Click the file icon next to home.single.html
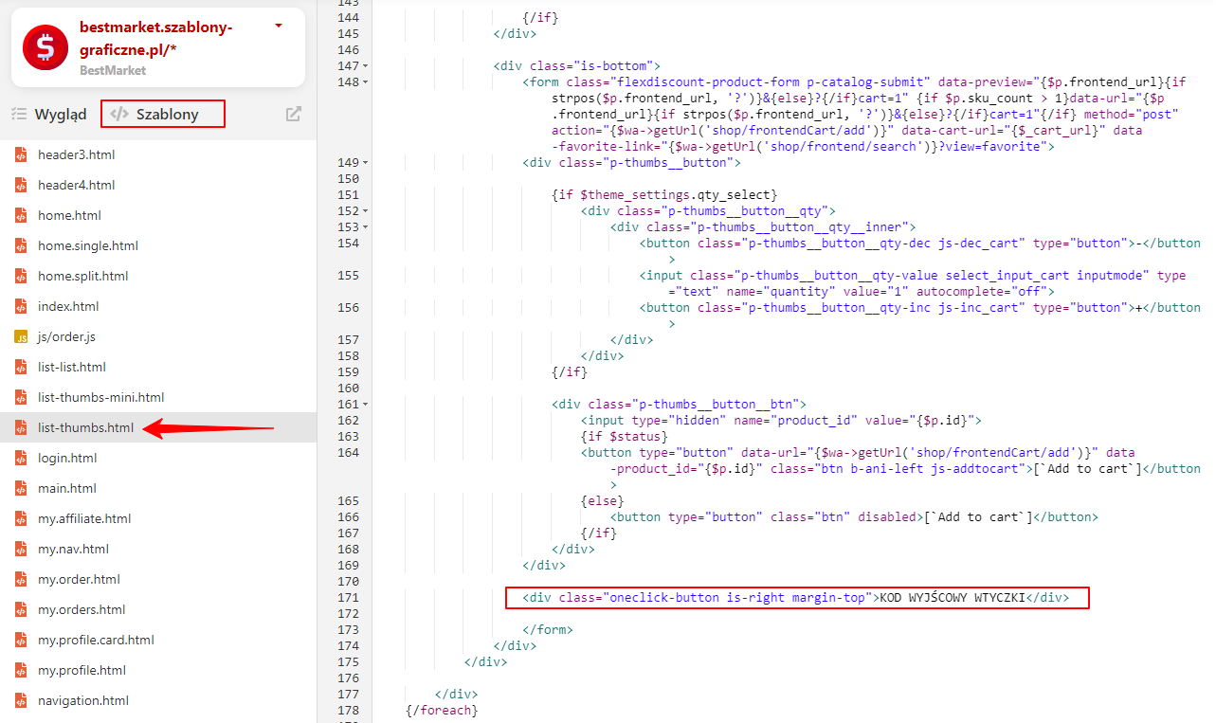1216x723 pixels. click(22, 245)
